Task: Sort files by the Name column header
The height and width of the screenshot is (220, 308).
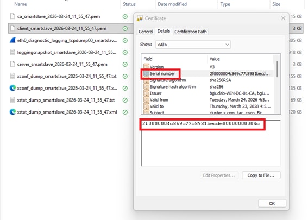Action: pos(21,4)
